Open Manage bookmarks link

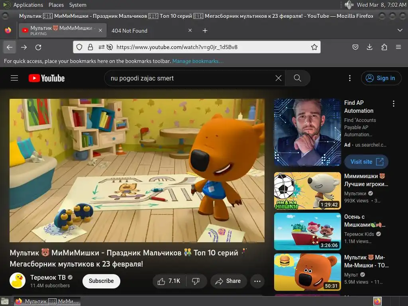coord(198,61)
